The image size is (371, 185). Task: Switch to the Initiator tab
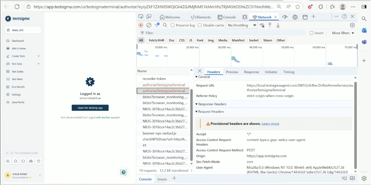pyautogui.click(x=271, y=72)
